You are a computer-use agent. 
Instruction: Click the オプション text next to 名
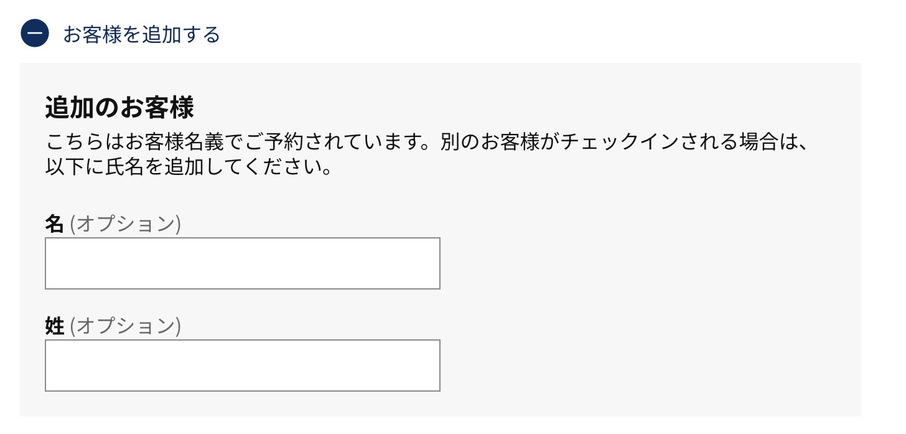pyautogui.click(x=125, y=224)
